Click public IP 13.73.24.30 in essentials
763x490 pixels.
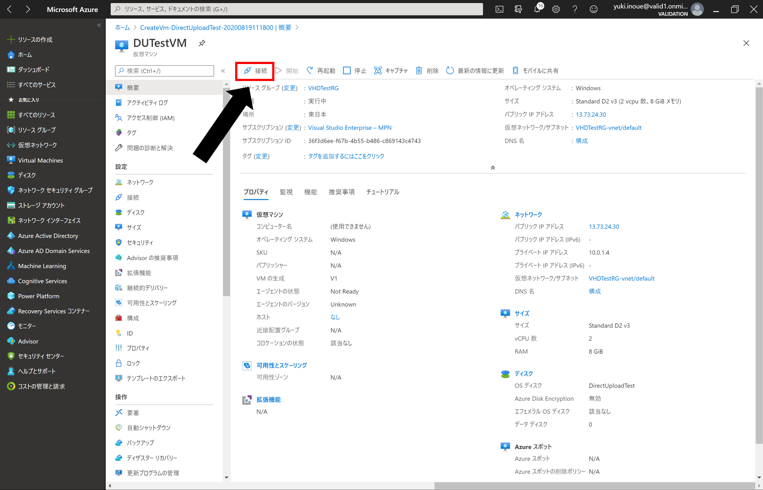591,115
